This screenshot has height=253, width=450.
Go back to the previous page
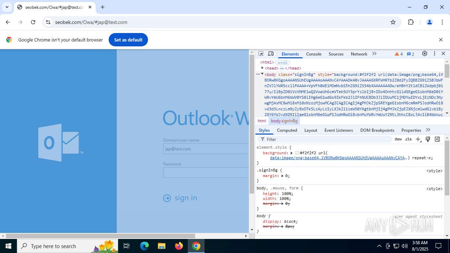[8, 22]
